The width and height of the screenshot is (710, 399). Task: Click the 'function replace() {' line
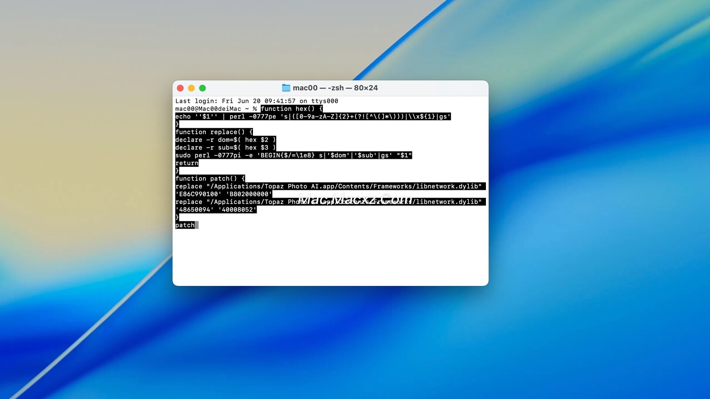coord(214,132)
